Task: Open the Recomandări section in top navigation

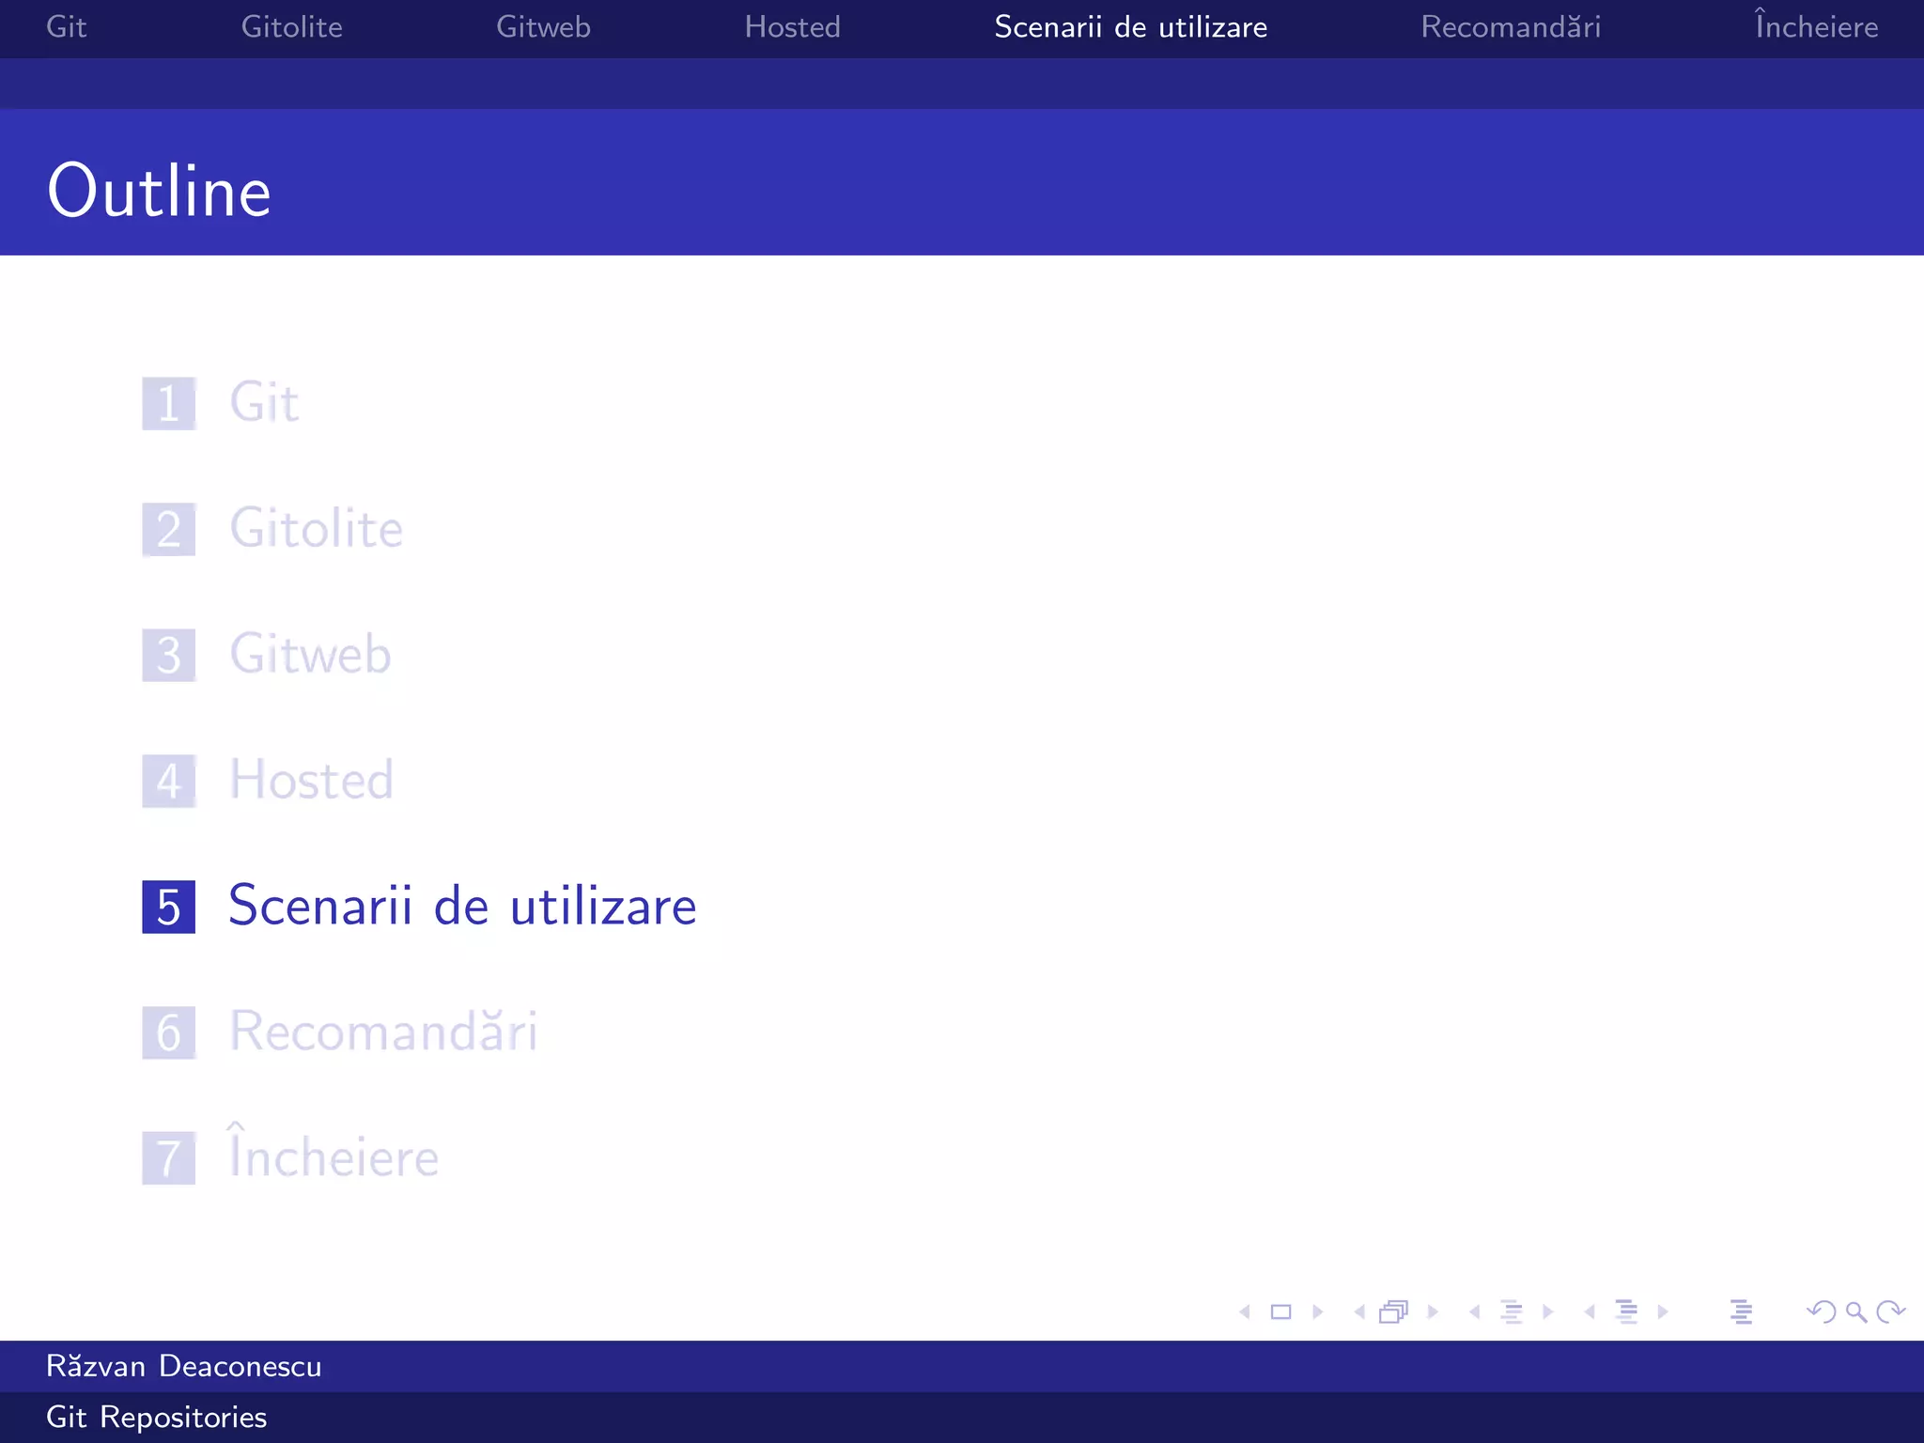Action: pyautogui.click(x=1511, y=27)
